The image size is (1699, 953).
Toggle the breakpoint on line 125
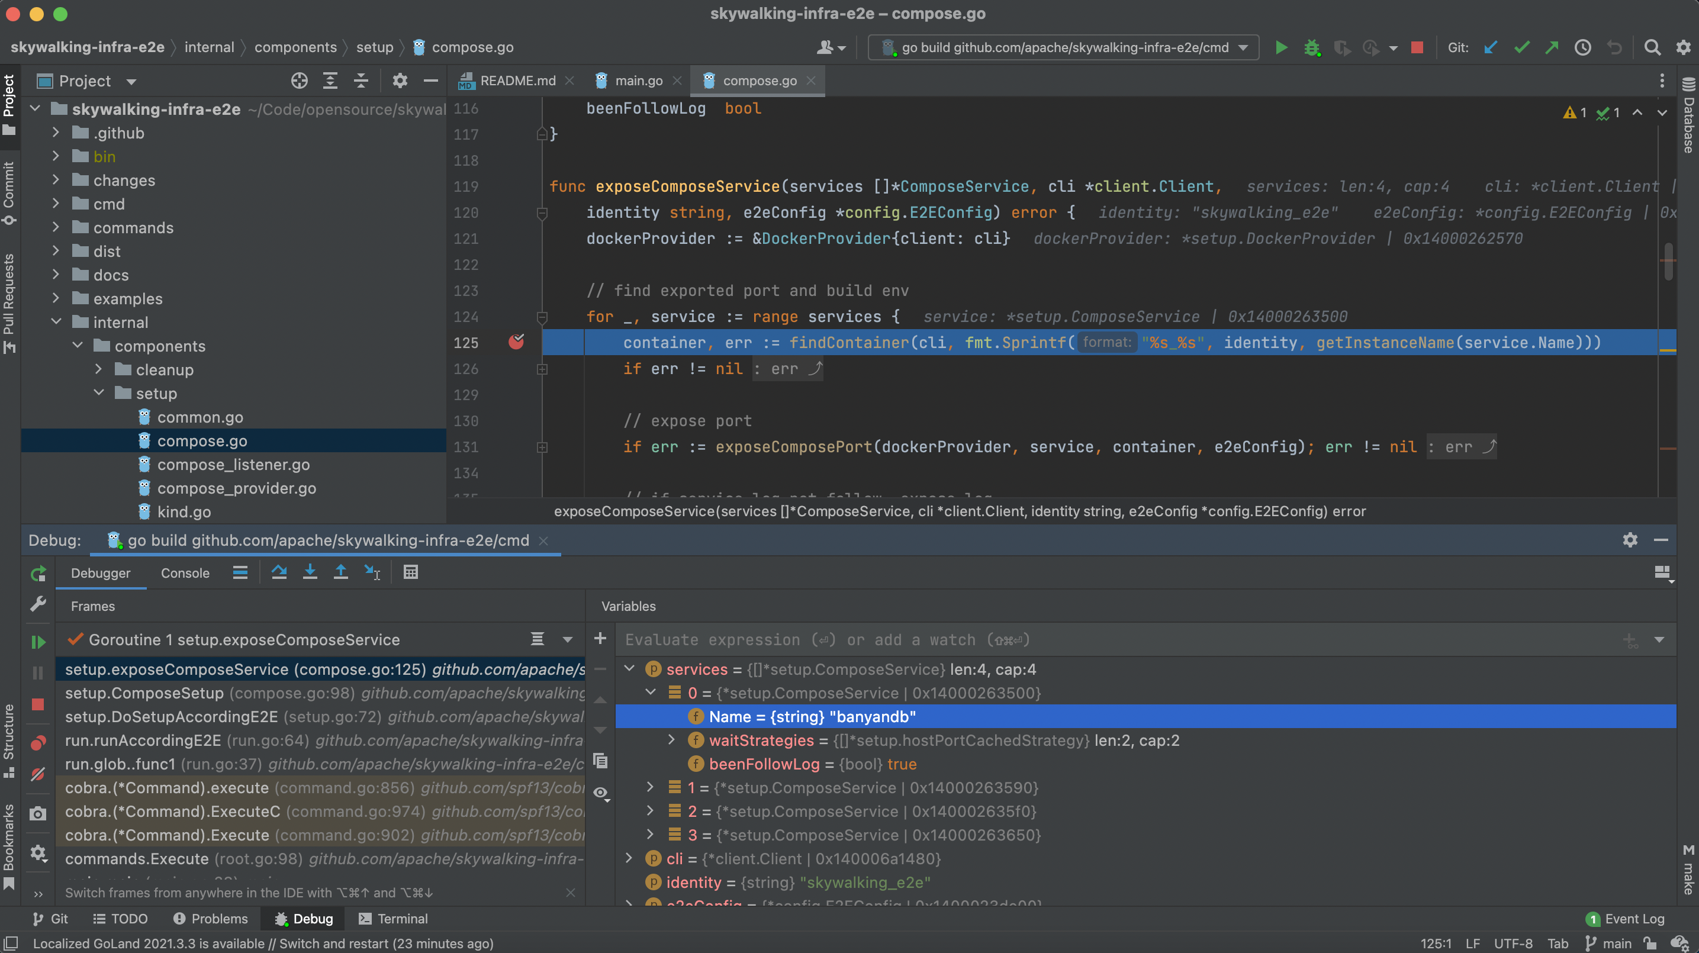[x=516, y=342]
